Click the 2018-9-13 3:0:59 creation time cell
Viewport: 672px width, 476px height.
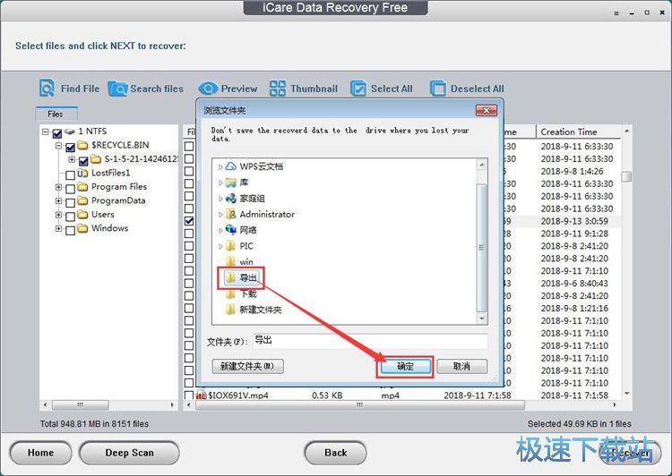tap(574, 221)
